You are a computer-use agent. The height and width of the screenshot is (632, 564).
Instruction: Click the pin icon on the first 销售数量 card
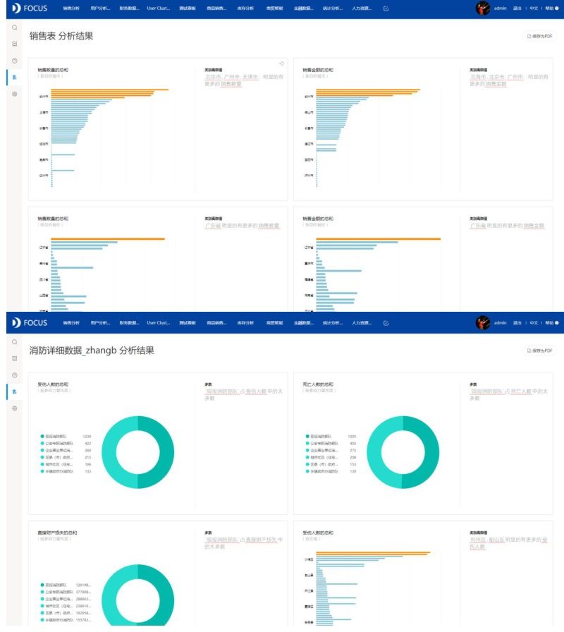coord(281,63)
